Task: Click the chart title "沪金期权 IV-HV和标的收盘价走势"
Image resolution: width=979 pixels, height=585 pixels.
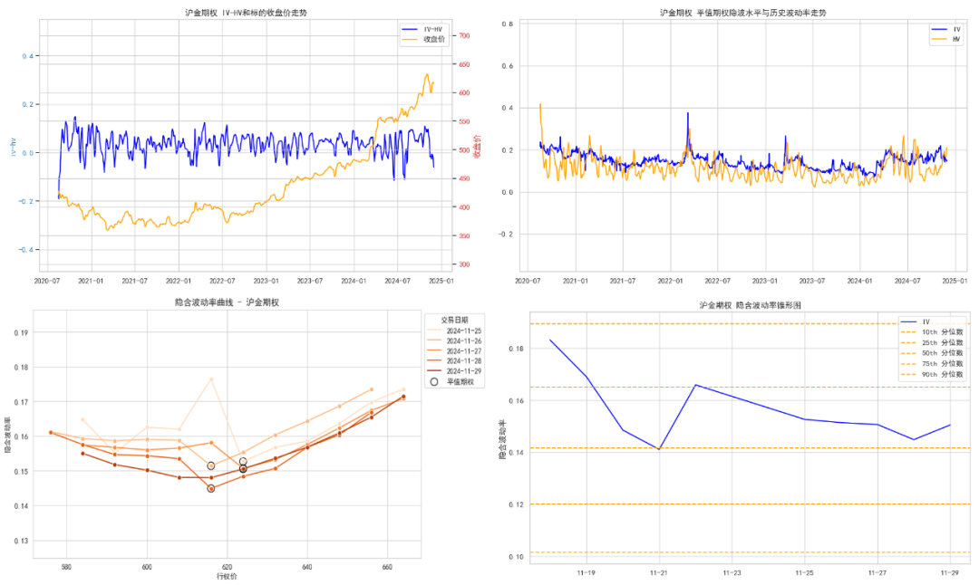Action: [x=246, y=13]
